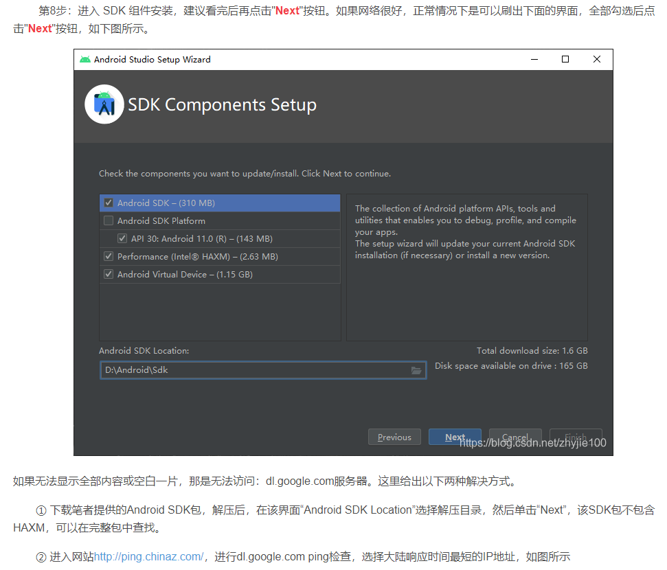Click the Android SDK Location path field
The image size is (667, 570).
(x=263, y=370)
